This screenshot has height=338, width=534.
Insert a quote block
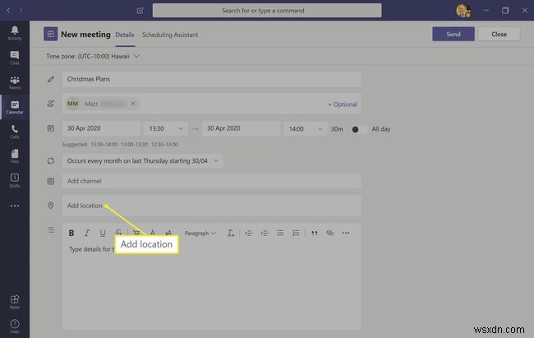click(315, 233)
